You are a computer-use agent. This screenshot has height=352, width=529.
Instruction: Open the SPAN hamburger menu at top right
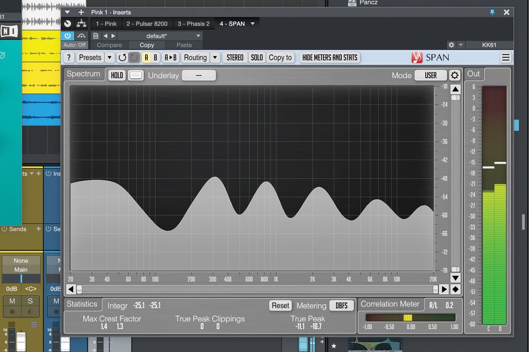point(506,57)
